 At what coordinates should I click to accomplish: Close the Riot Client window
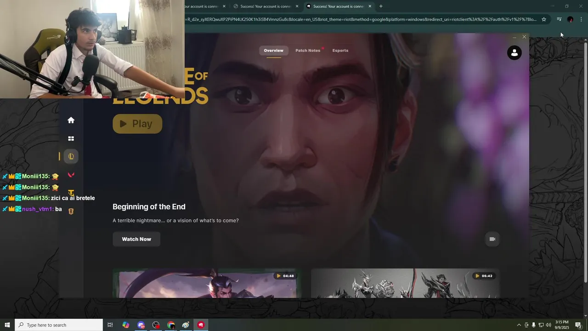(524, 37)
